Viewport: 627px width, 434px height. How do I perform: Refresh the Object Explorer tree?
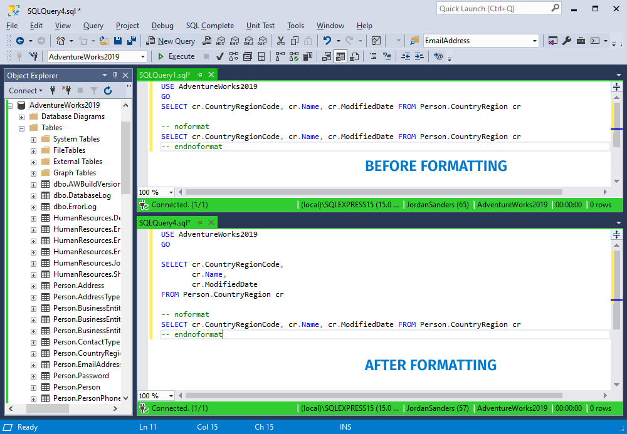coord(108,91)
